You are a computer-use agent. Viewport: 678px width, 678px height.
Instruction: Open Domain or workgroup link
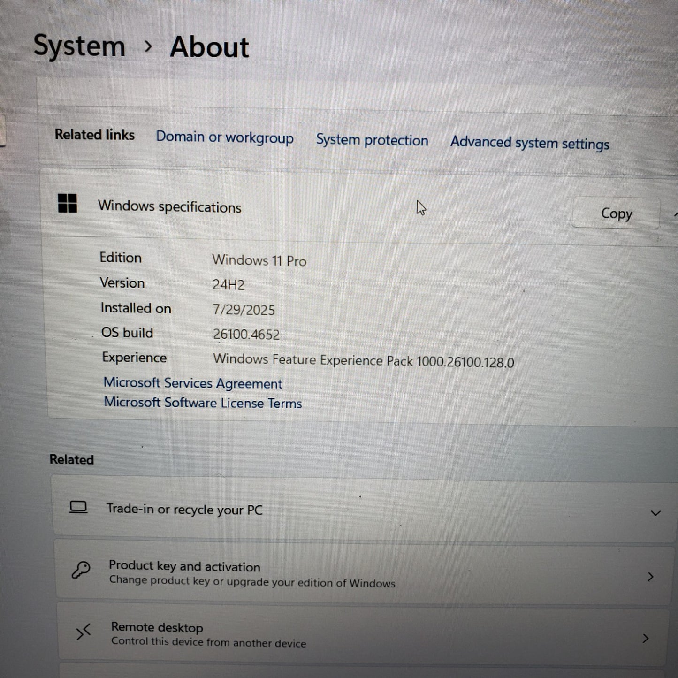coord(225,137)
